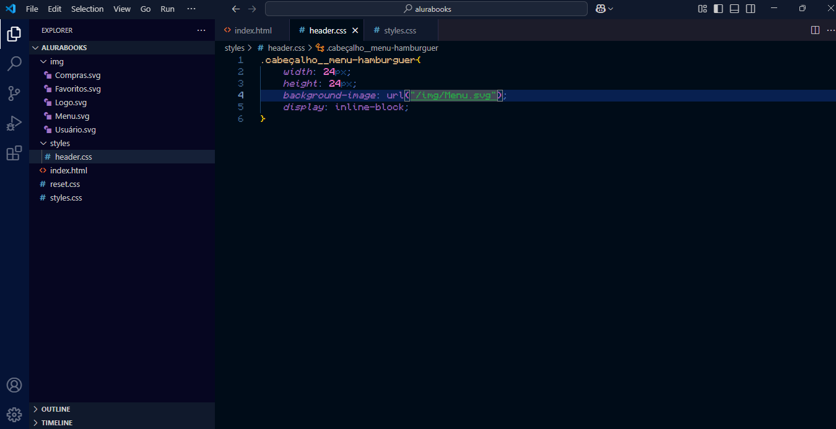The width and height of the screenshot is (836, 429).
Task: Open the Extensions view
Action: 14,153
